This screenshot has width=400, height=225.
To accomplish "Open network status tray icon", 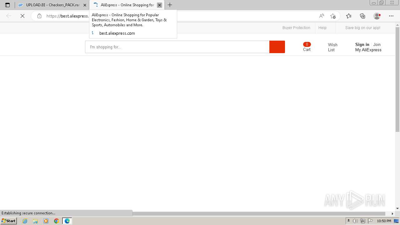I will (363, 221).
